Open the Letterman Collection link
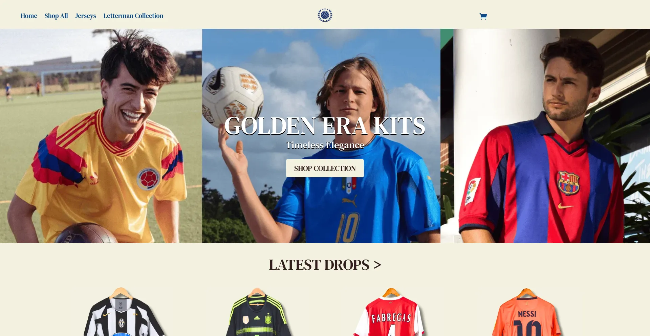Image resolution: width=650 pixels, height=336 pixels. tap(133, 16)
